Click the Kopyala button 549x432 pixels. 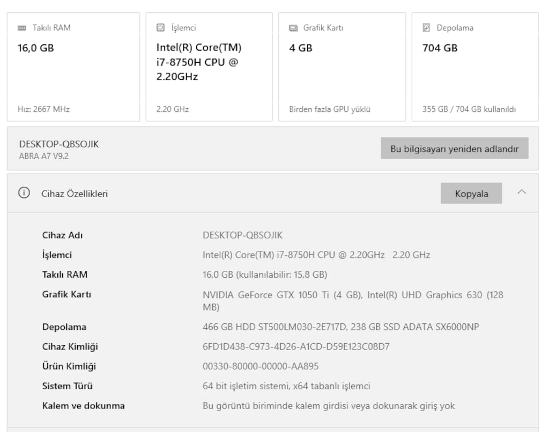471,193
